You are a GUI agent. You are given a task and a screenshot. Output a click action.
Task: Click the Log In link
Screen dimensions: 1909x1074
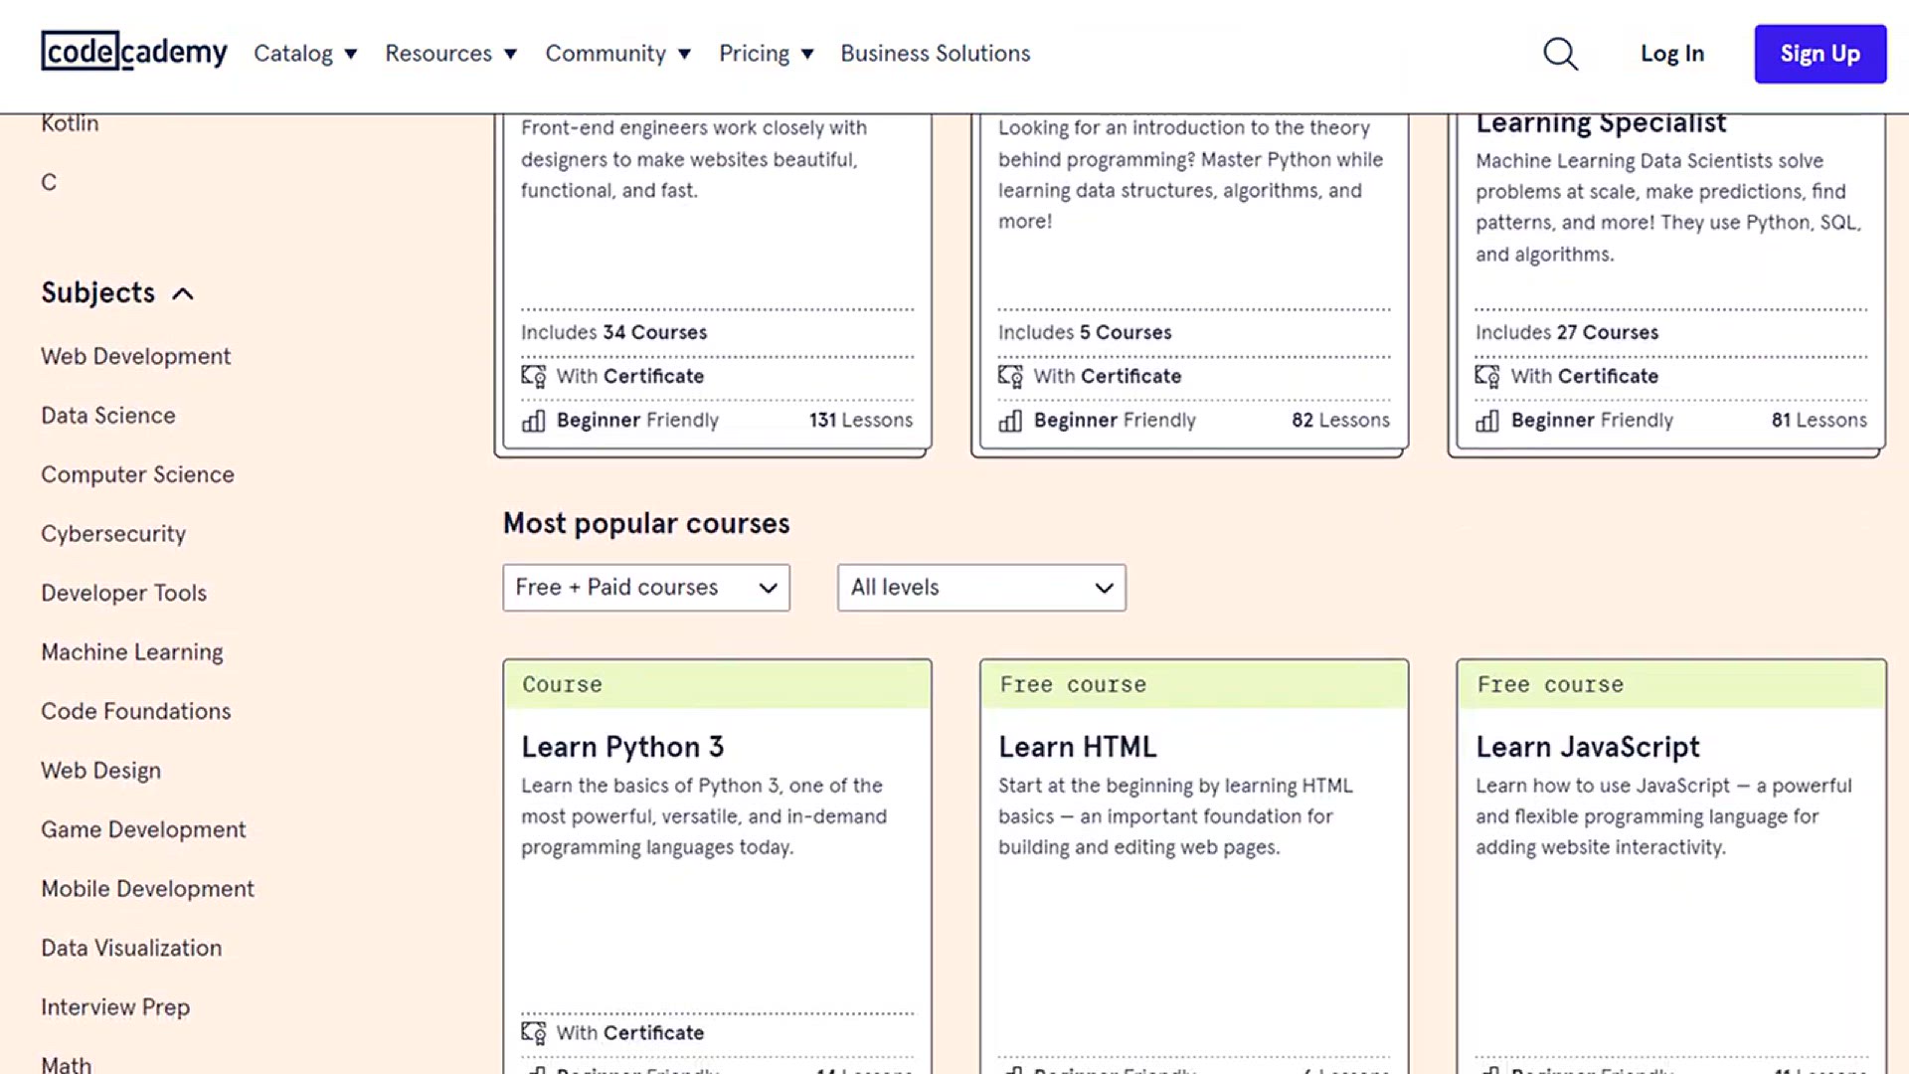click(1672, 54)
